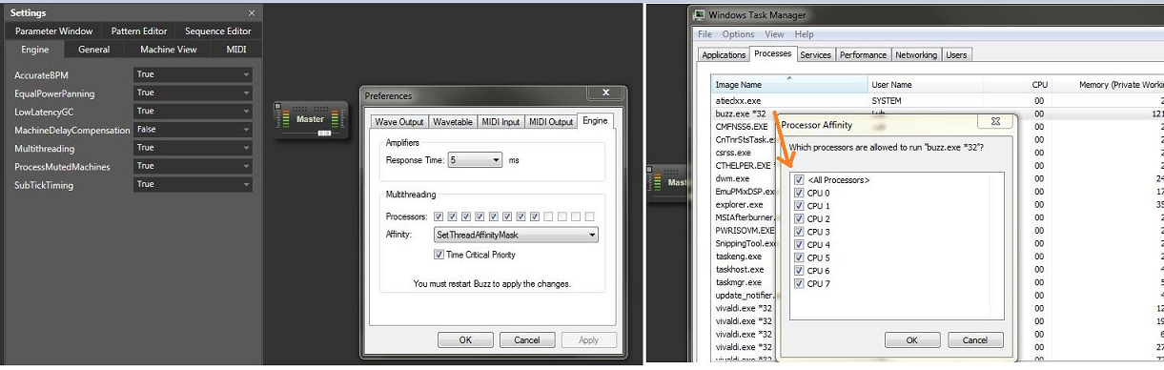Screen dimensions: 1164x370
Task: Open the EqualPowerPanning value dropdown
Action: (x=194, y=92)
